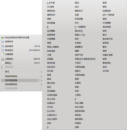
Task: Choose 镜头变形 lens distortion
Action: (x=51, y=83)
